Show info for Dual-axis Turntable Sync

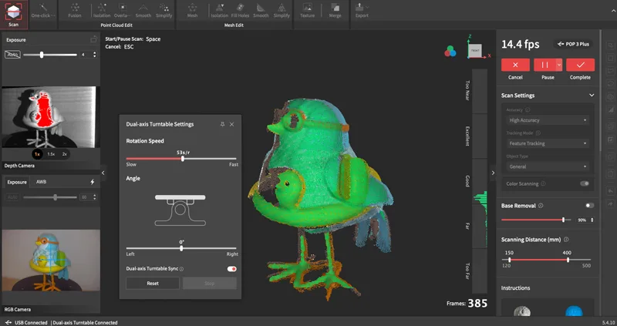click(181, 269)
